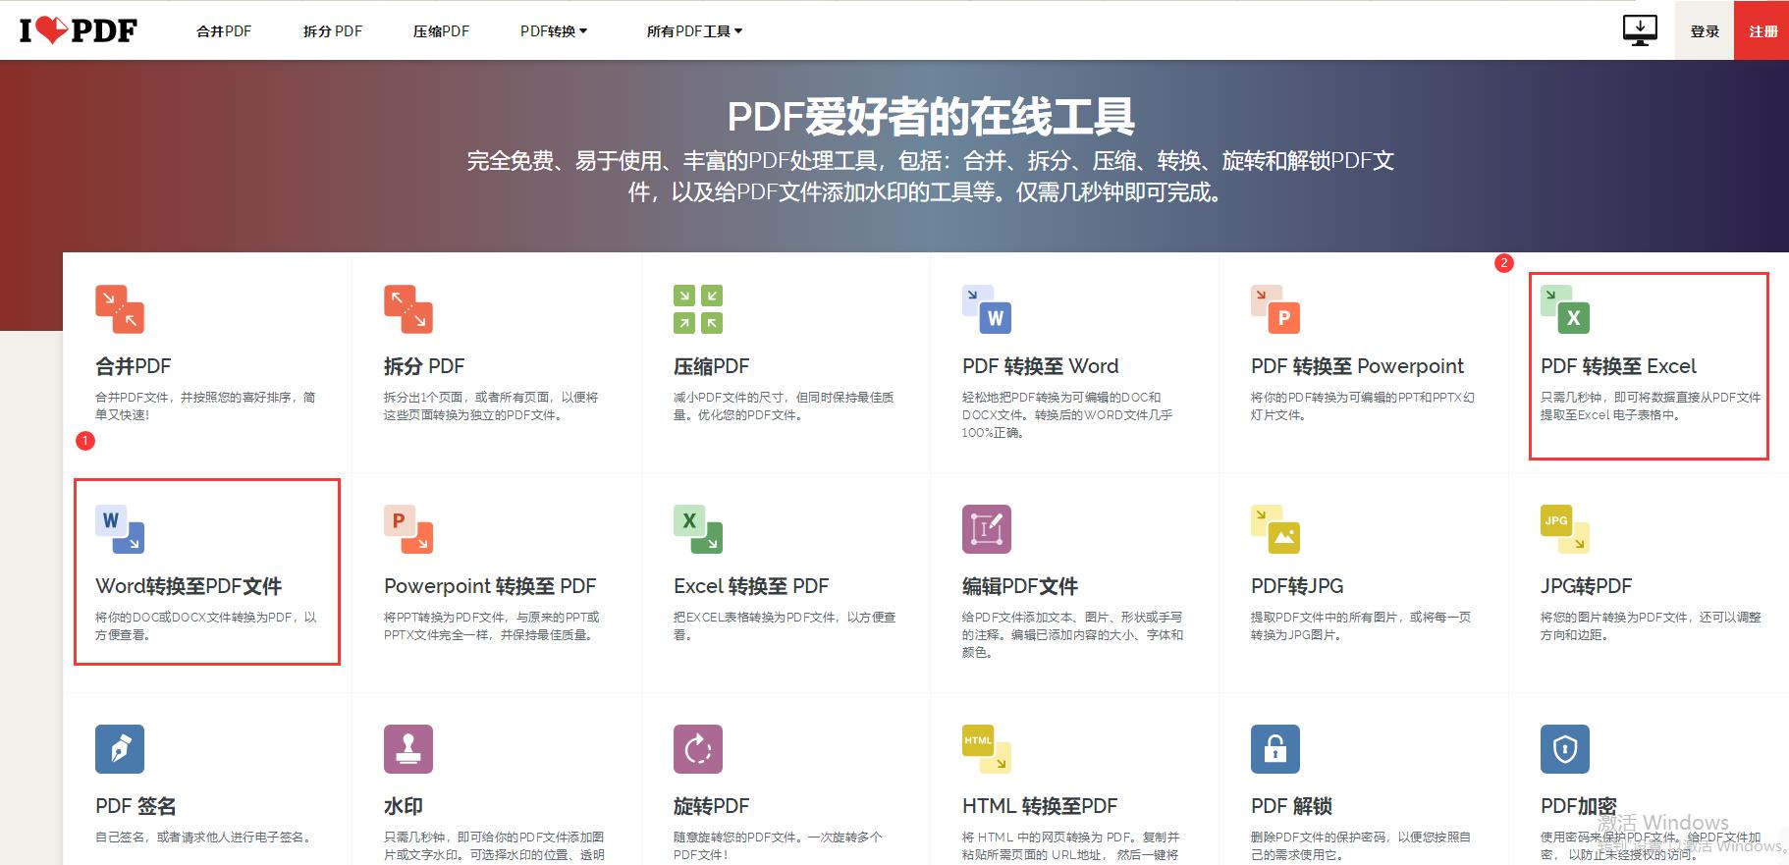Click the description under PDF 转换至 Word

click(1067, 415)
